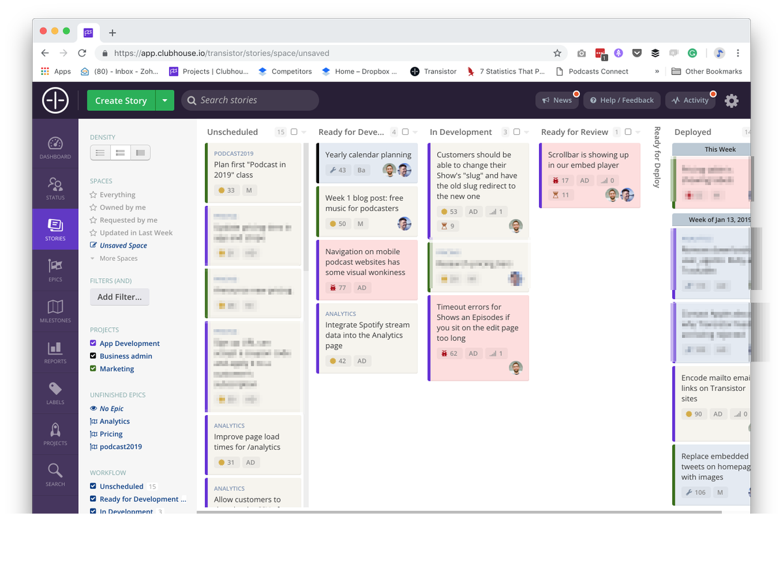Open Labels tag icon
783x565 pixels.
click(55, 393)
